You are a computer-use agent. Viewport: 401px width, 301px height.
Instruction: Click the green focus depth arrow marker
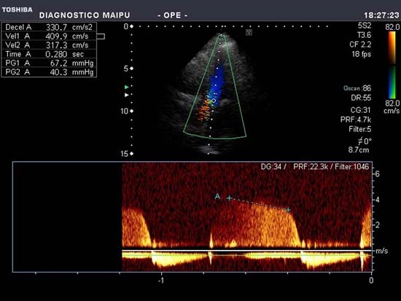coord(127,87)
